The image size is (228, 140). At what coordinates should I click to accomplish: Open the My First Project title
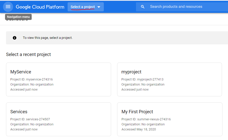(x=137, y=112)
